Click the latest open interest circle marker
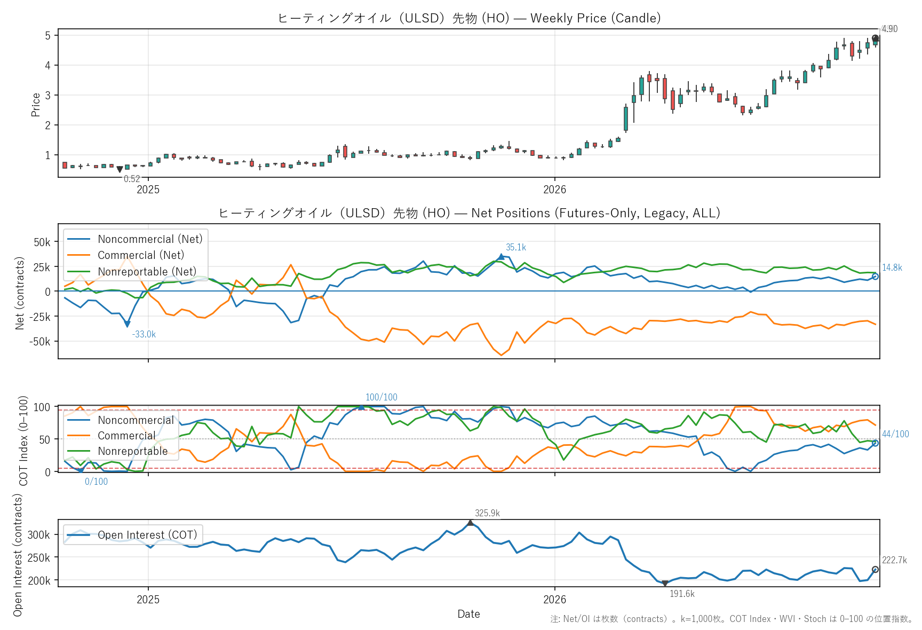 pos(875,570)
